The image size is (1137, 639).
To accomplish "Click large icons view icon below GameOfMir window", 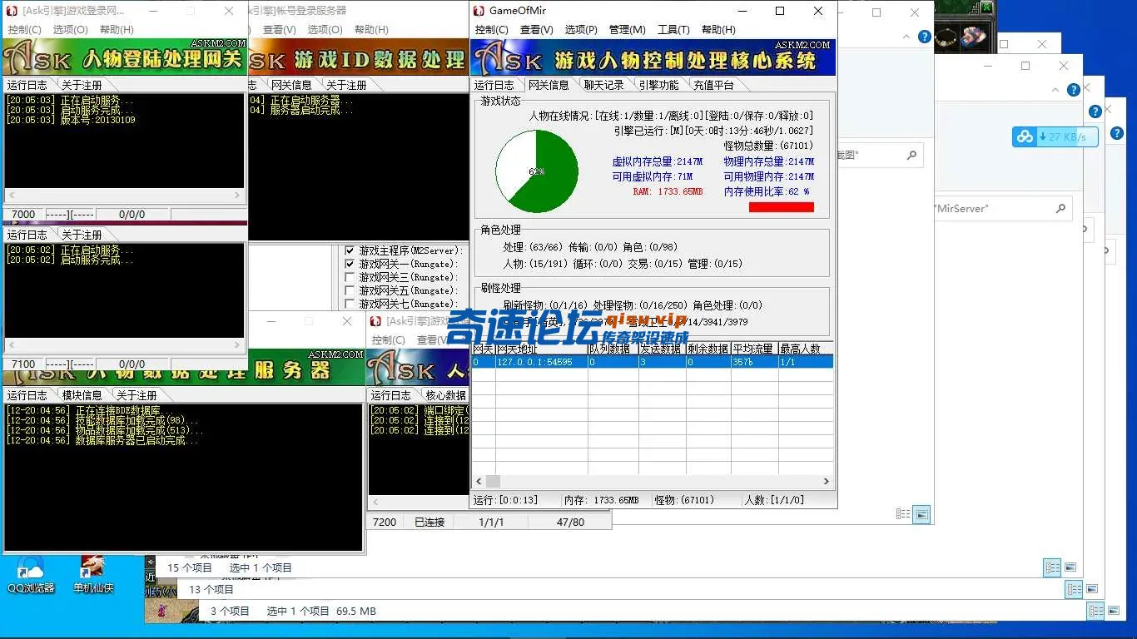I will (x=921, y=514).
